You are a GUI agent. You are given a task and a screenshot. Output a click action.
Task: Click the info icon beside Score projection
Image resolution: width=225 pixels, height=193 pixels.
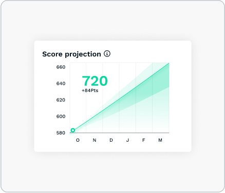click(x=107, y=54)
